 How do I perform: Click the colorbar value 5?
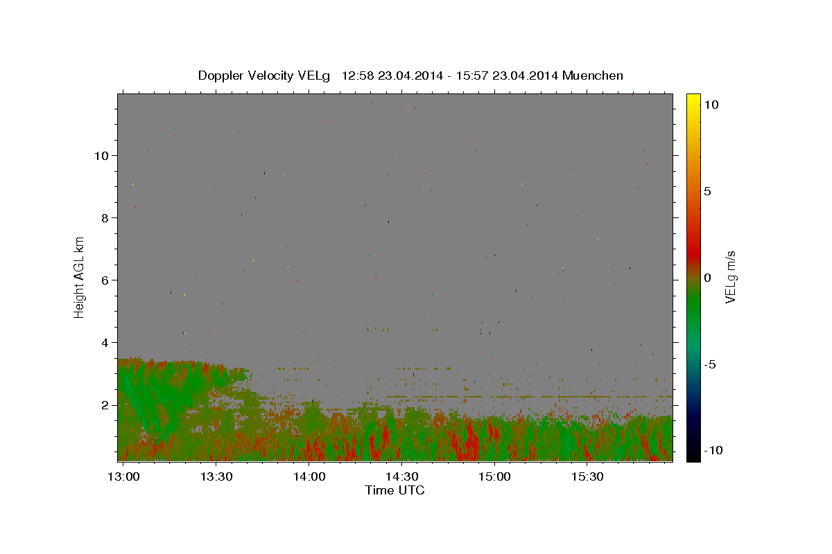707,191
